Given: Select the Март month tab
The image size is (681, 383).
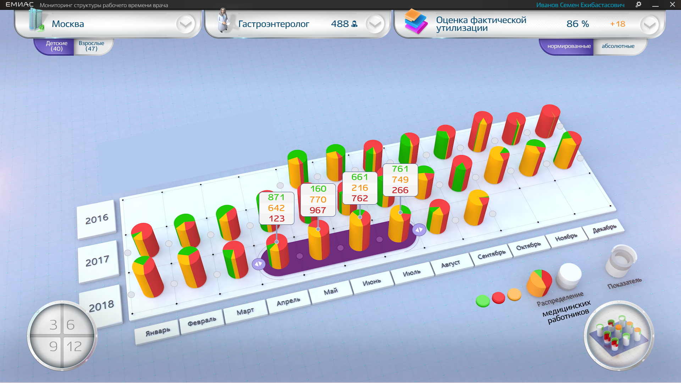Looking at the screenshot, I should (245, 311).
